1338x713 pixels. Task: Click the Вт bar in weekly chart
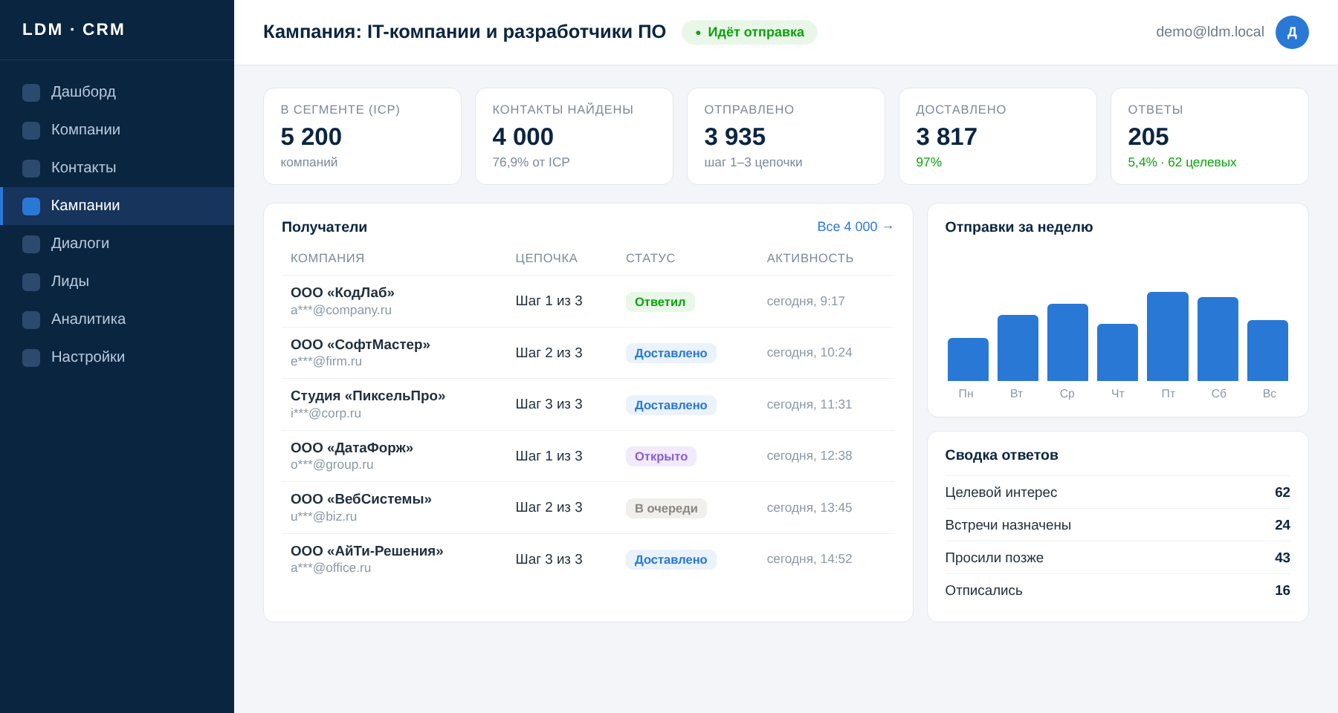[x=1018, y=348]
